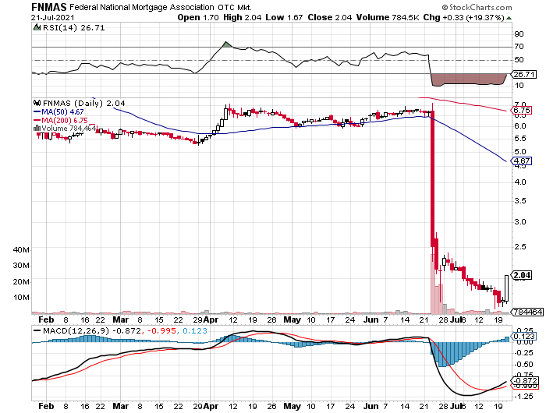Click the OTC Mkt. exchange label

pos(235,7)
